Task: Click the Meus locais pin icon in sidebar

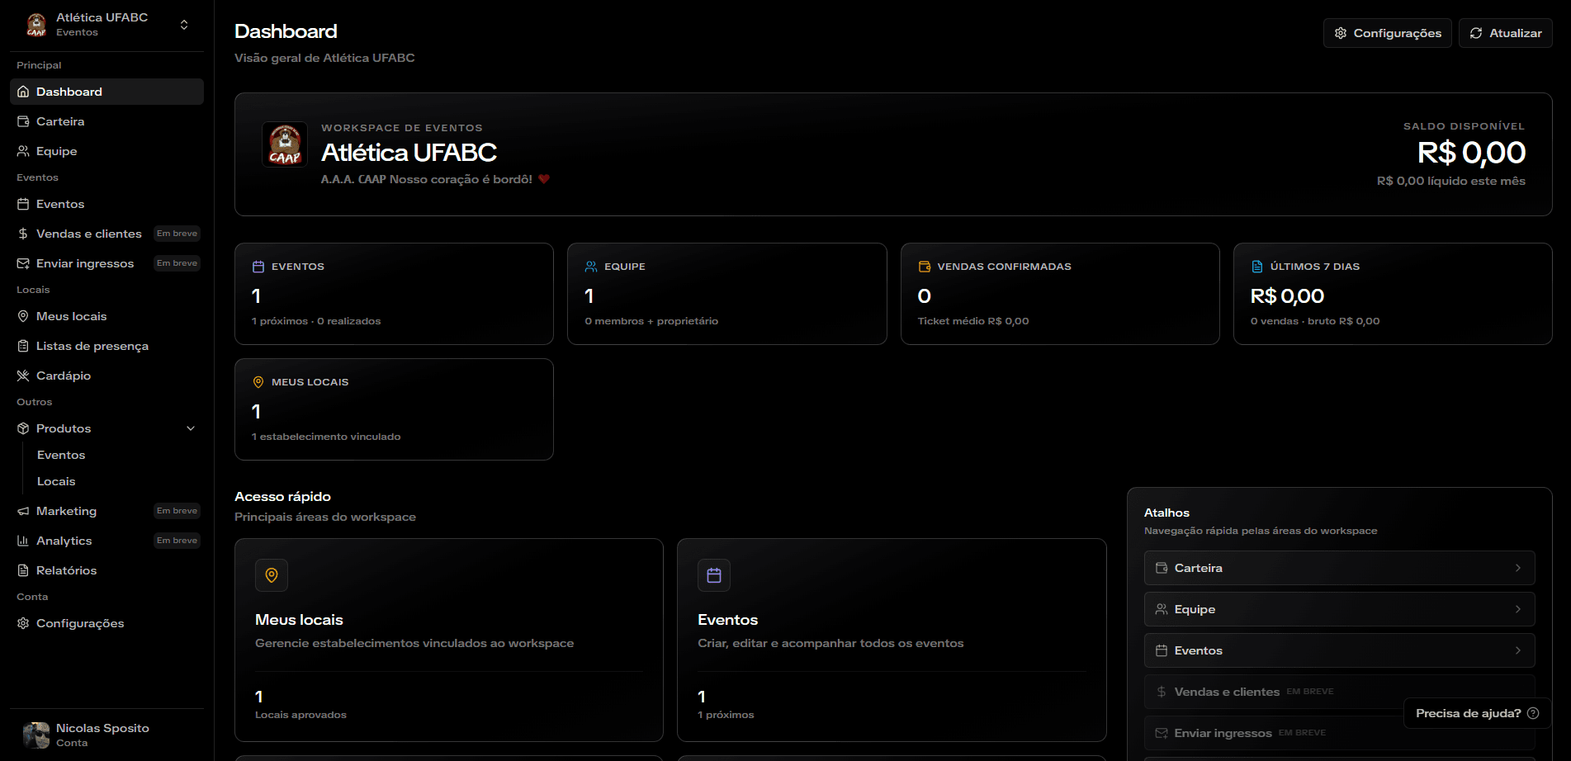Action: pos(23,316)
